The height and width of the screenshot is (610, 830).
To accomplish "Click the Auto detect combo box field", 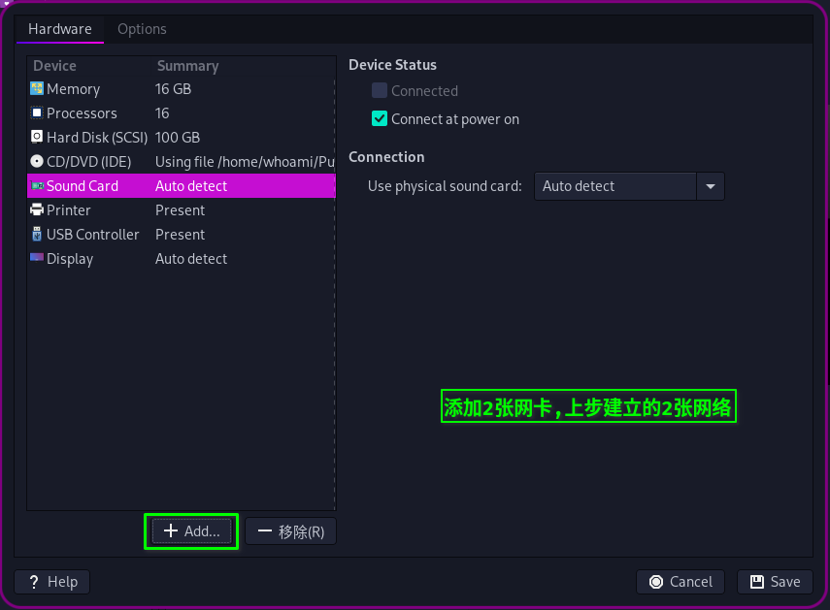I will coord(615,186).
